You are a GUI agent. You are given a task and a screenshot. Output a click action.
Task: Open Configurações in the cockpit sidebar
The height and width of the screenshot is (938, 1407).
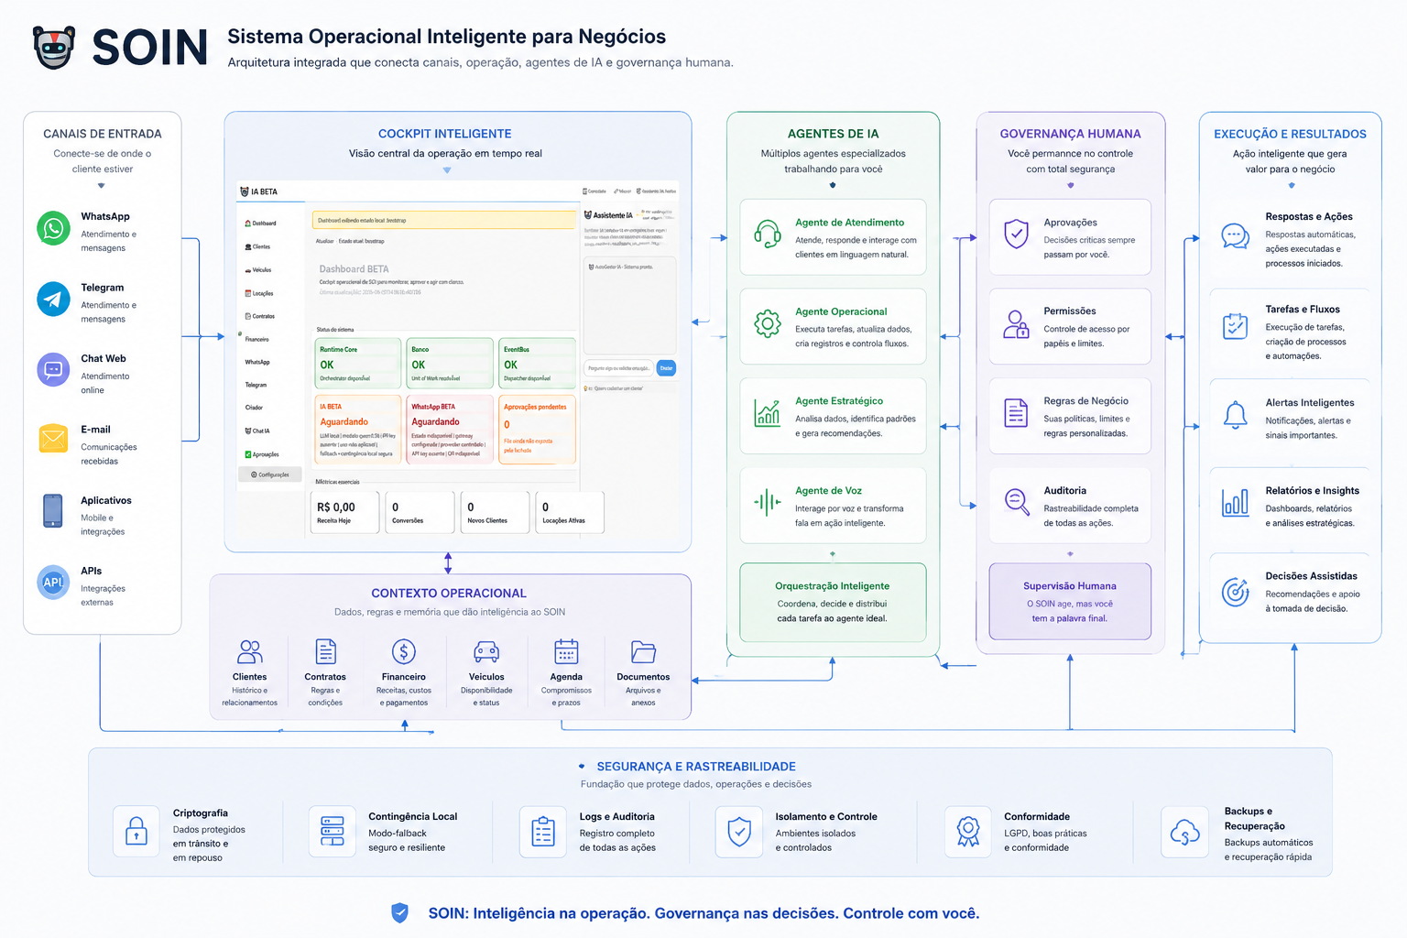[x=270, y=474]
